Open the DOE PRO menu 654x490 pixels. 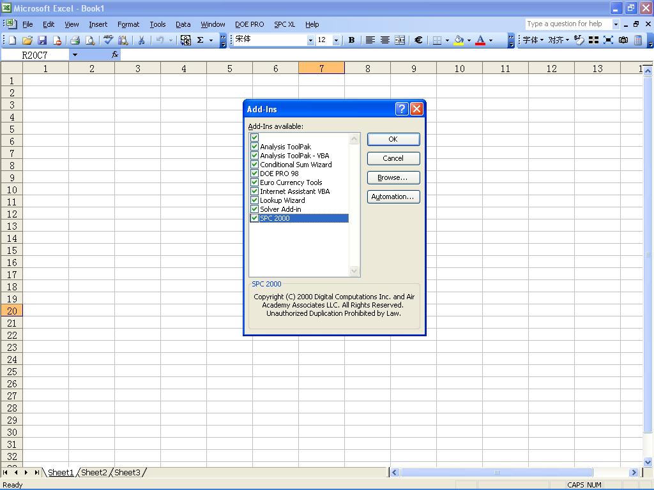[250, 24]
